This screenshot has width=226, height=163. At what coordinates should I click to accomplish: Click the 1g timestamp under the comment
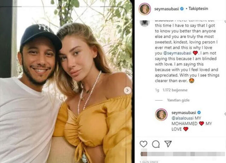pos(157,90)
